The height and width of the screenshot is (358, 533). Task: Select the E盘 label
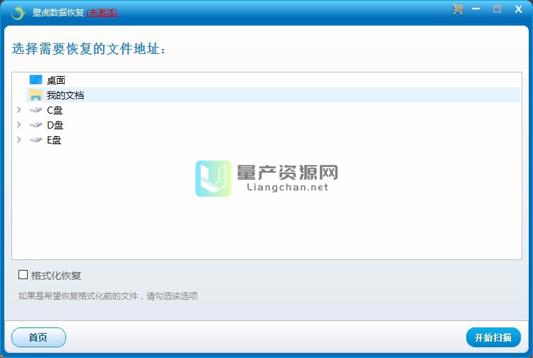[54, 140]
